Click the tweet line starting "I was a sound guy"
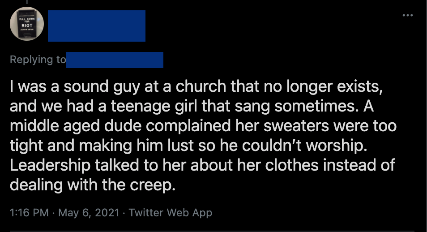This screenshot has height=232, width=427. (196, 86)
